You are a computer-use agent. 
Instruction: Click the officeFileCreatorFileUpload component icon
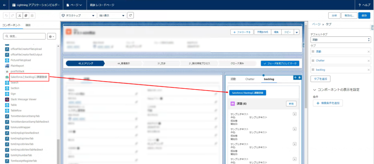7,49
